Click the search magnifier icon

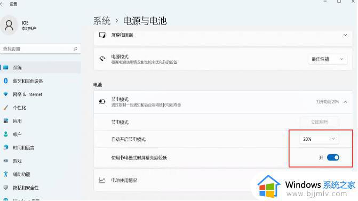(x=75, y=49)
